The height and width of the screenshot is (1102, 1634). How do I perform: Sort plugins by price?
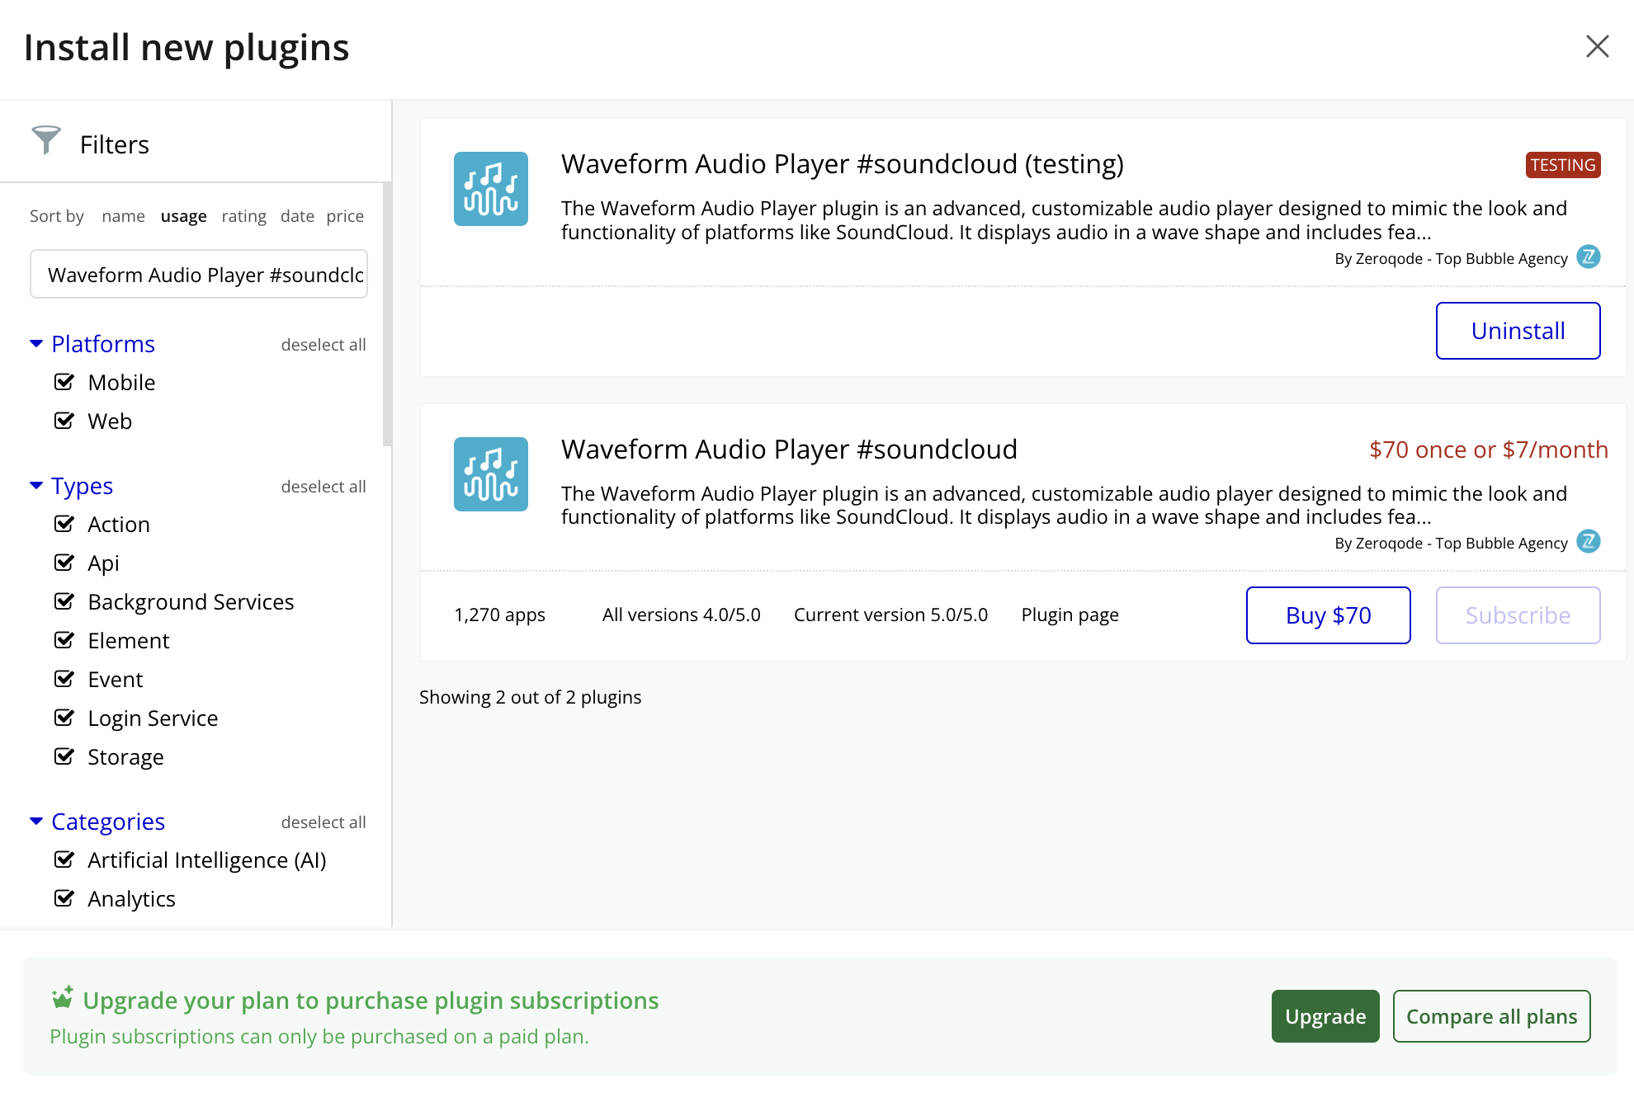click(x=345, y=216)
